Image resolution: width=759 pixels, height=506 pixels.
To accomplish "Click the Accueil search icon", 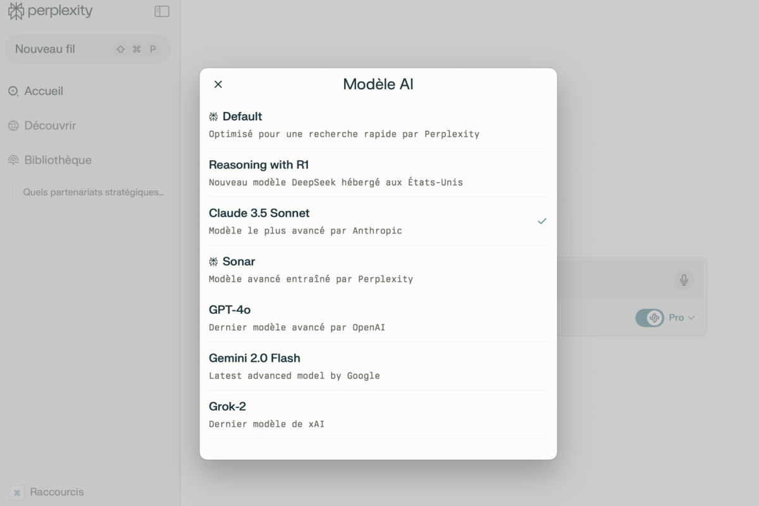I will [13, 91].
